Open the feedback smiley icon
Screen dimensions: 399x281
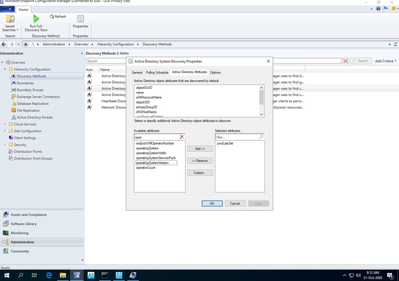[394, 8]
